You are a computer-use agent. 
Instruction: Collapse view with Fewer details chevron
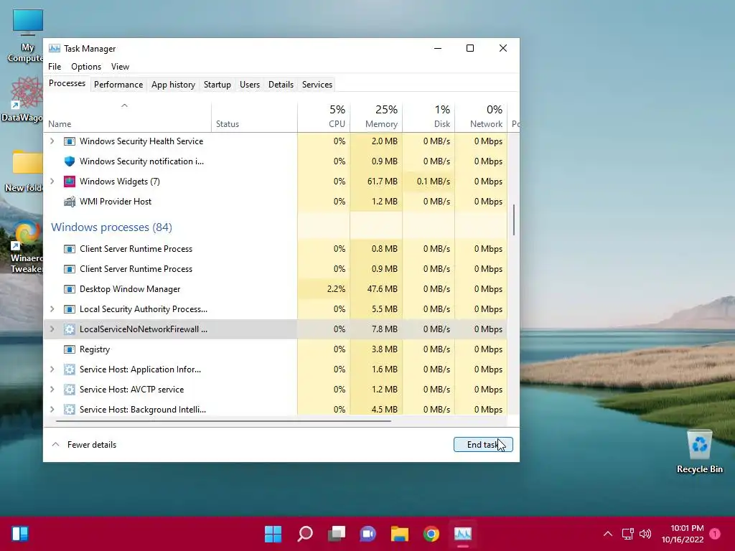point(55,445)
